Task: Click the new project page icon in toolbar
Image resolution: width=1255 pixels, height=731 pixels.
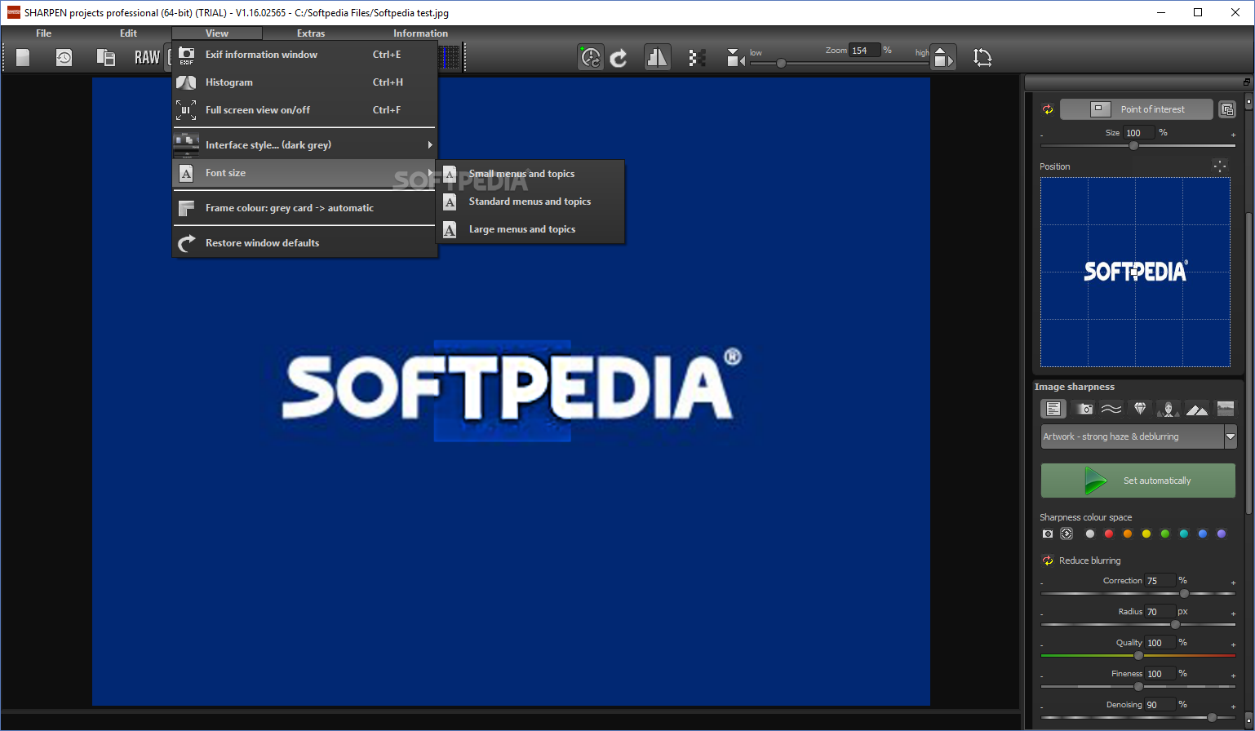Action: coord(23,57)
